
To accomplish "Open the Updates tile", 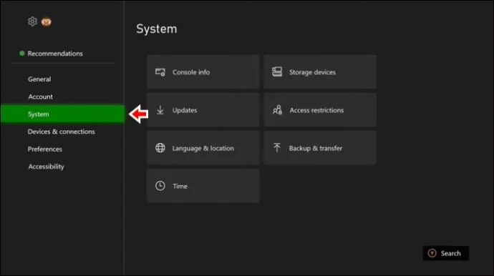I will 203,110.
